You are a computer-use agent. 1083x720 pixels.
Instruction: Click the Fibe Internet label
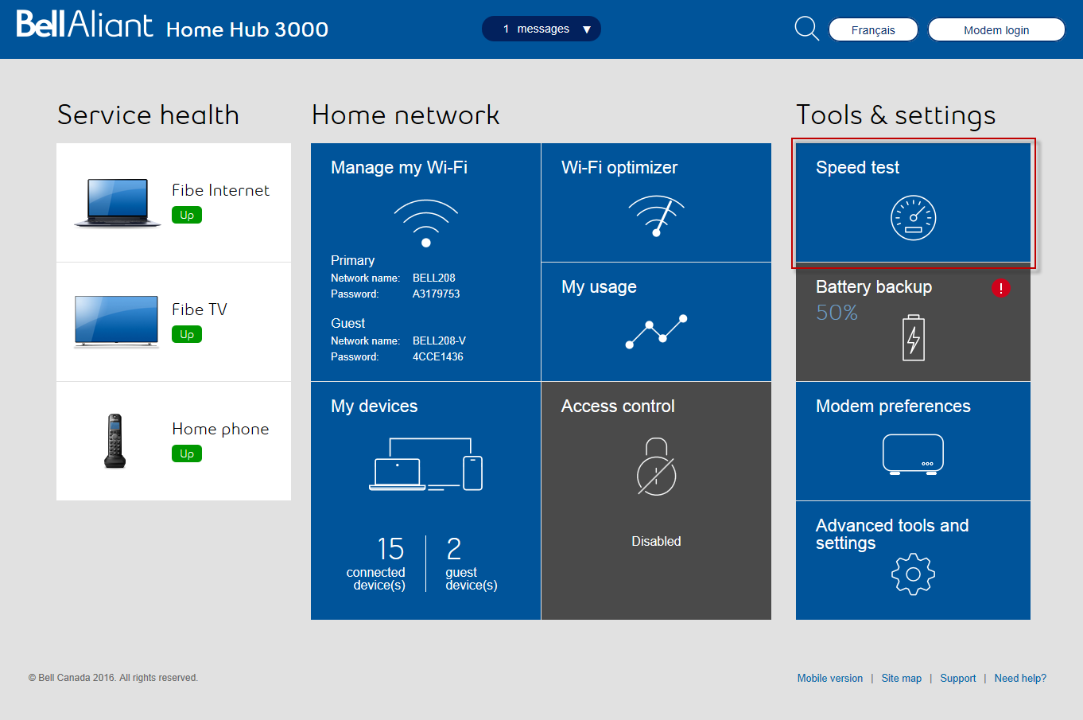[220, 190]
